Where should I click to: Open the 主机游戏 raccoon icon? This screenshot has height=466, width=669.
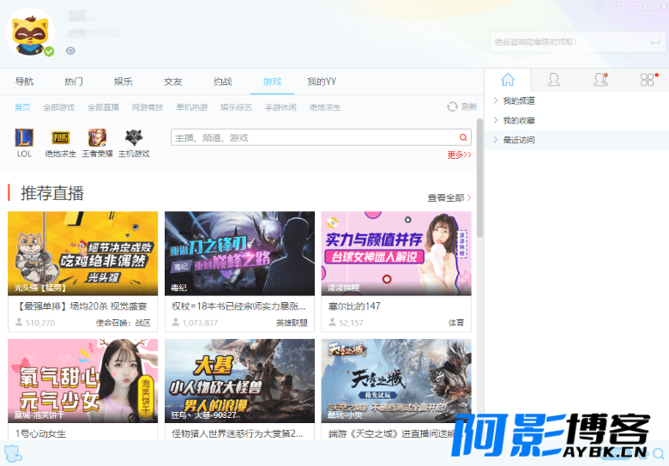(133, 139)
